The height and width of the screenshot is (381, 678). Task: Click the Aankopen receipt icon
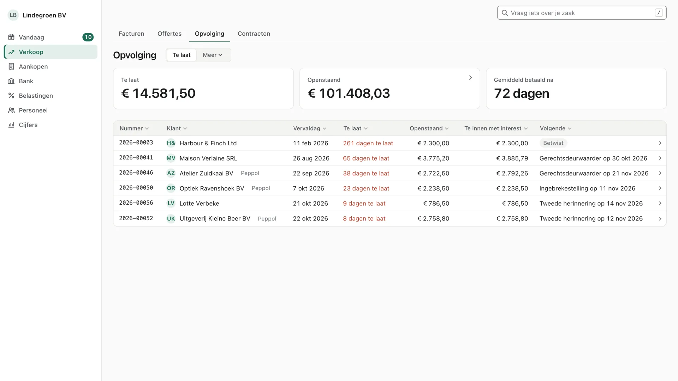coord(11,66)
